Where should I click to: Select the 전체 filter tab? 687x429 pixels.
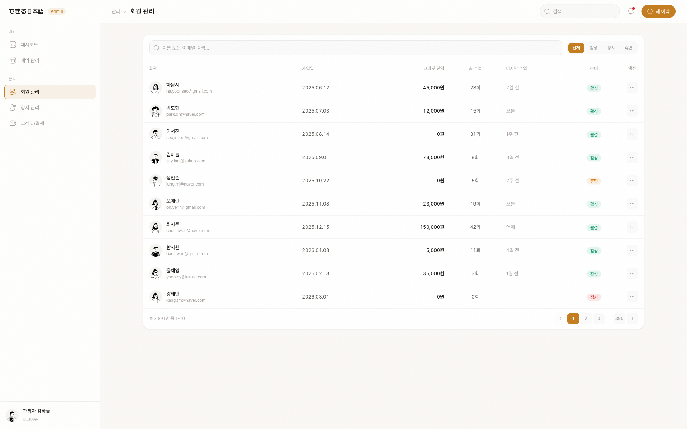[576, 48]
